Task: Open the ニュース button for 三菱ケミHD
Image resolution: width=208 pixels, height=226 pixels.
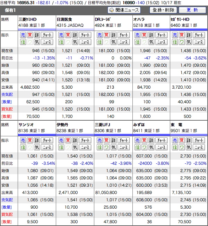Action: (47, 42)
